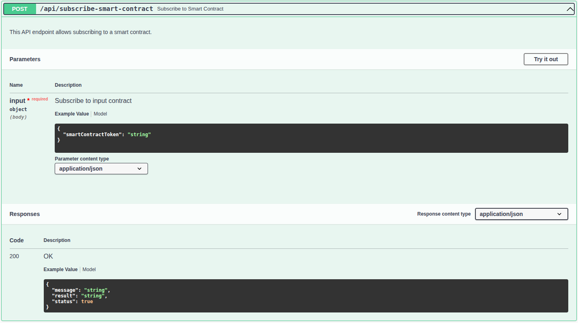Viewport: 578px width, 323px height.
Task: Open the Response content type dropdown
Action: 521,214
